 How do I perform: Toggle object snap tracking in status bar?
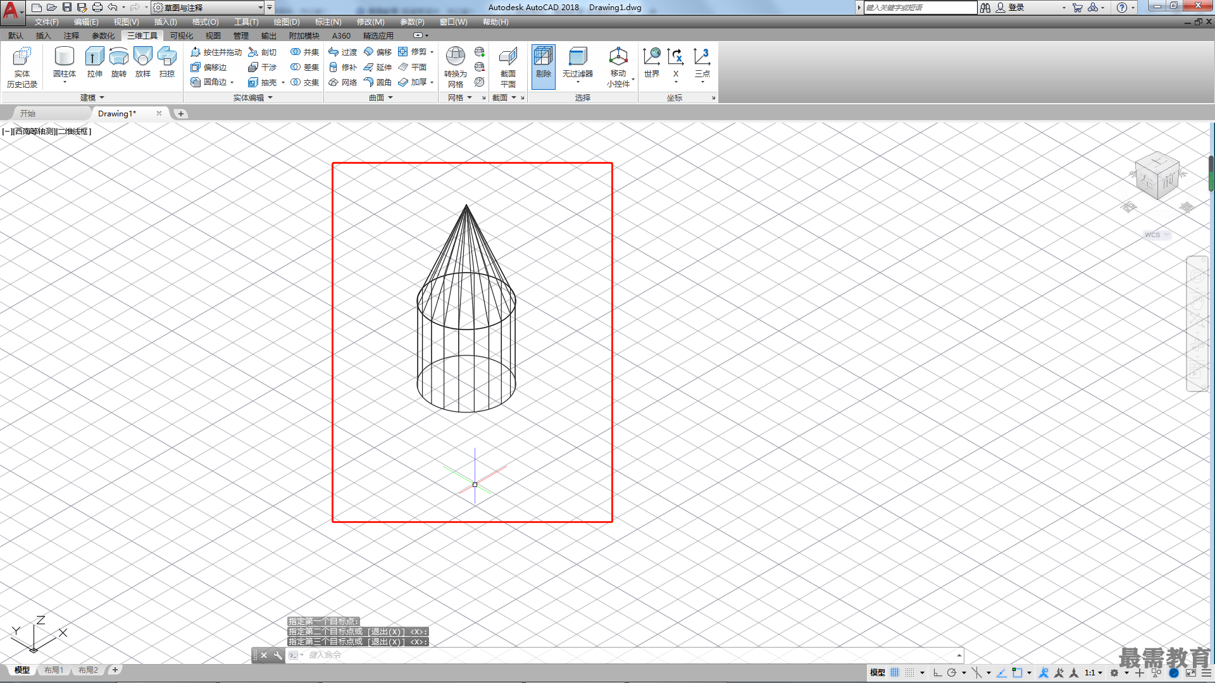(x=1002, y=673)
